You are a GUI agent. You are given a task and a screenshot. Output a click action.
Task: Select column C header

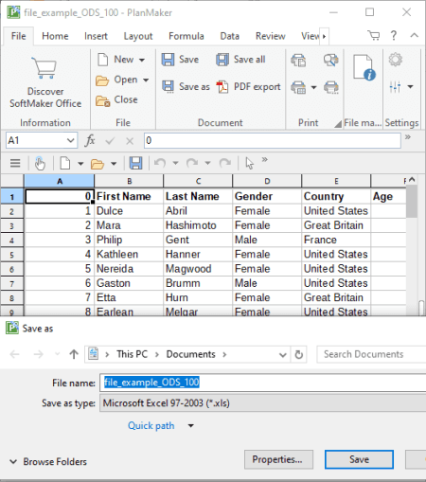198,181
